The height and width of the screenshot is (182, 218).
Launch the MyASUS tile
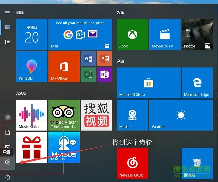[64, 147]
